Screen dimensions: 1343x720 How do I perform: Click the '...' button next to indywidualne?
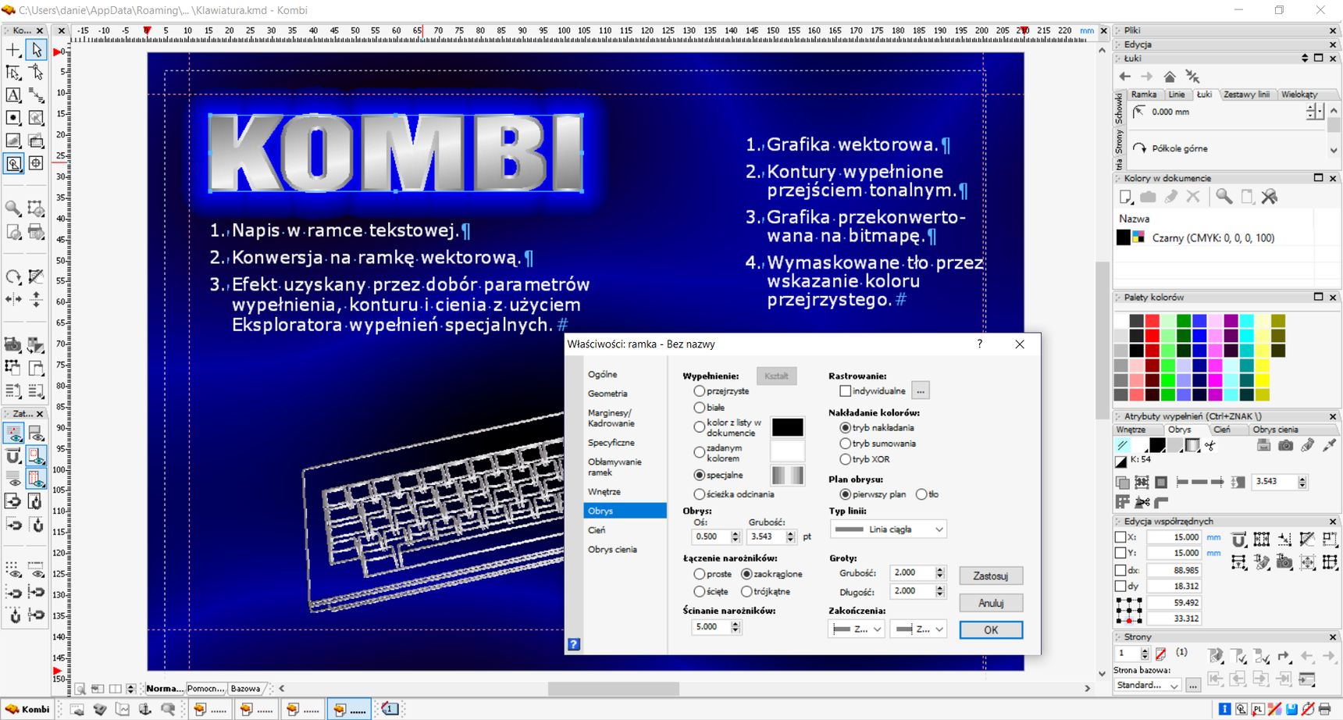(921, 390)
